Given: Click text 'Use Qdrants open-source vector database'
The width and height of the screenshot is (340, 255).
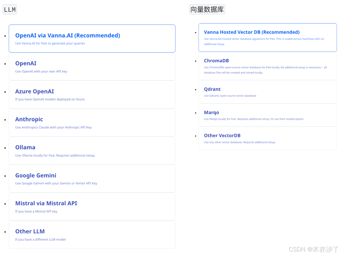Looking at the screenshot, I should pos(230,96).
